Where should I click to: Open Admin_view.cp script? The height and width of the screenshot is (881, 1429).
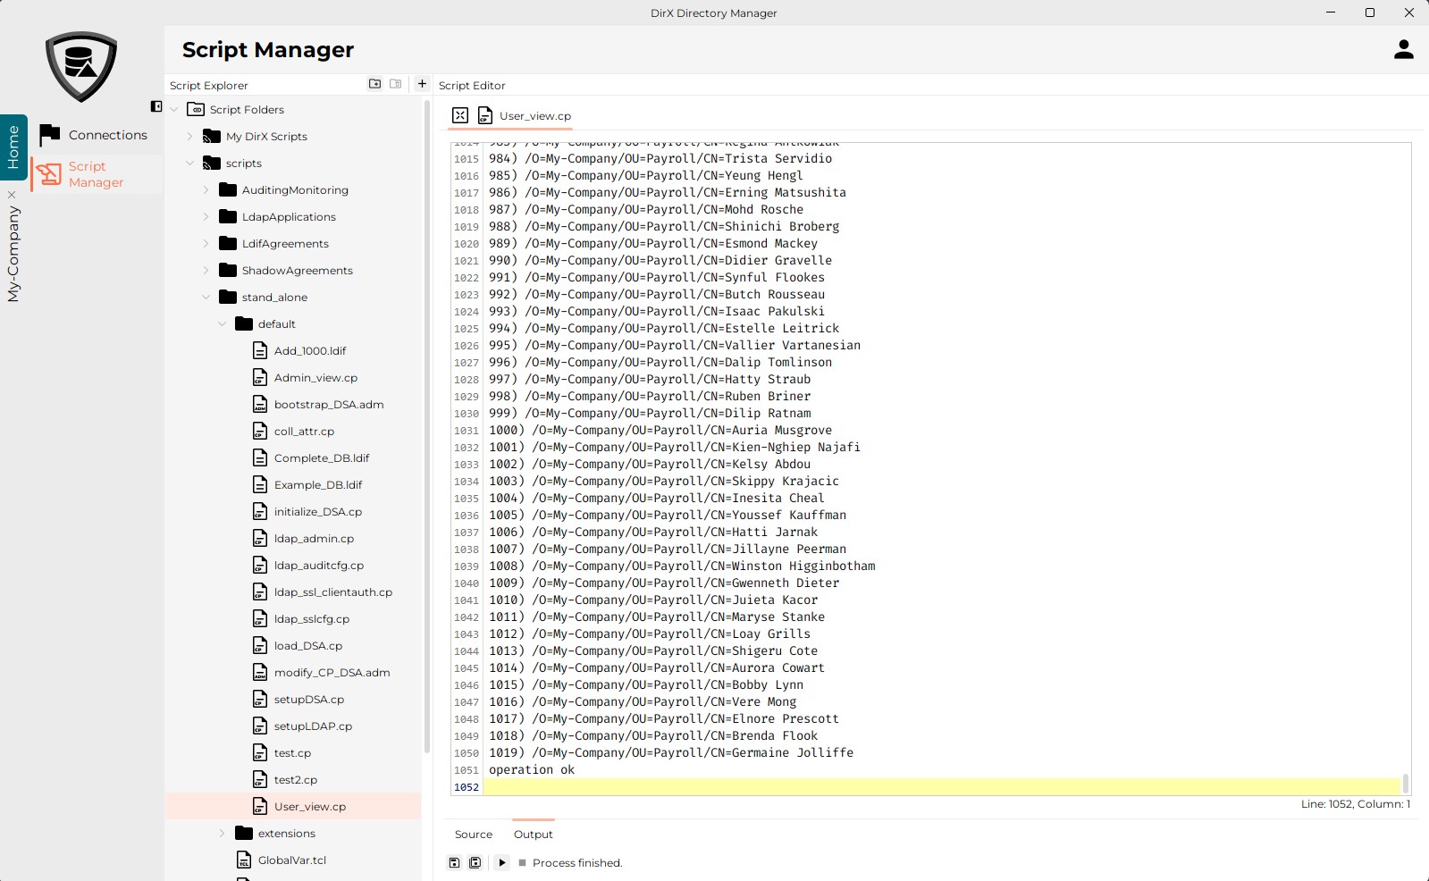point(315,378)
